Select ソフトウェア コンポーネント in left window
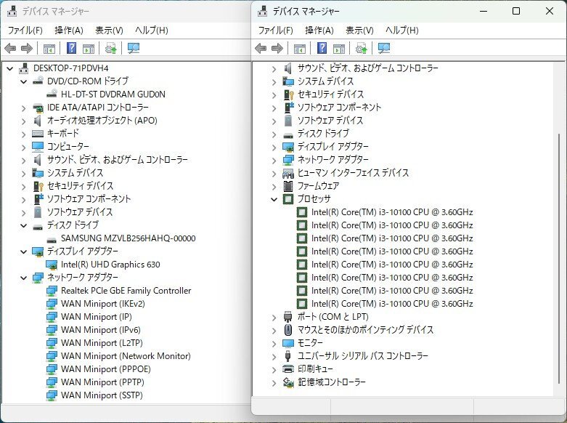 89,199
